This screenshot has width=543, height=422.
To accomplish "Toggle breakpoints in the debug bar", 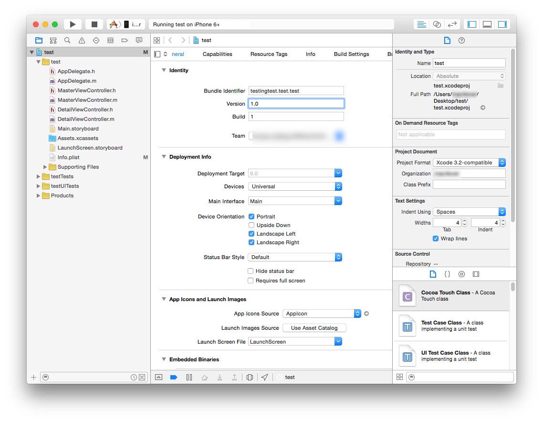I will point(174,377).
